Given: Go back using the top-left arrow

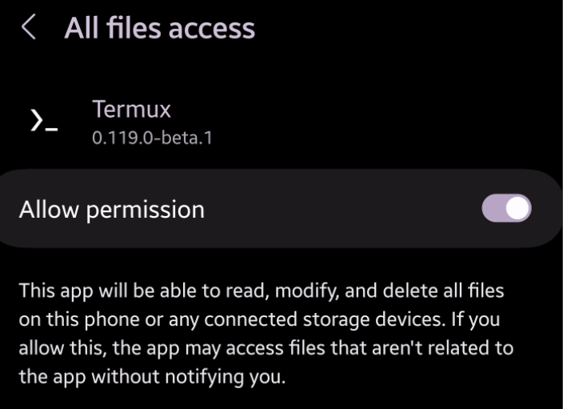Looking at the screenshot, I should (29, 26).
